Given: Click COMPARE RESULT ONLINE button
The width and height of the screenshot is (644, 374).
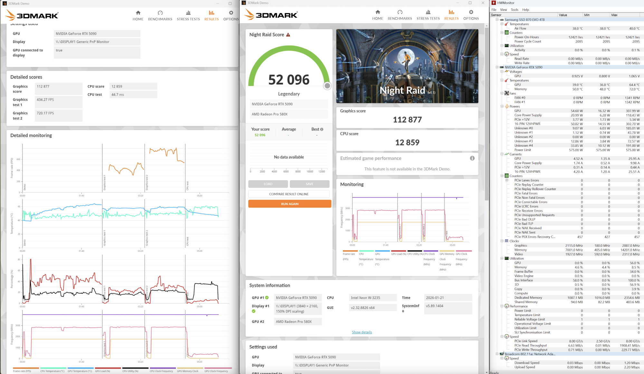Looking at the screenshot, I should [289, 194].
